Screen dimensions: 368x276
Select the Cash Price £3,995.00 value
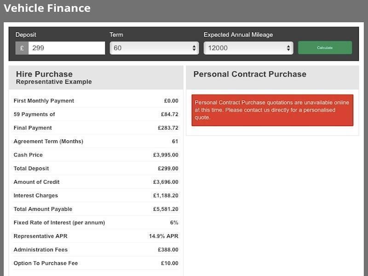point(166,155)
